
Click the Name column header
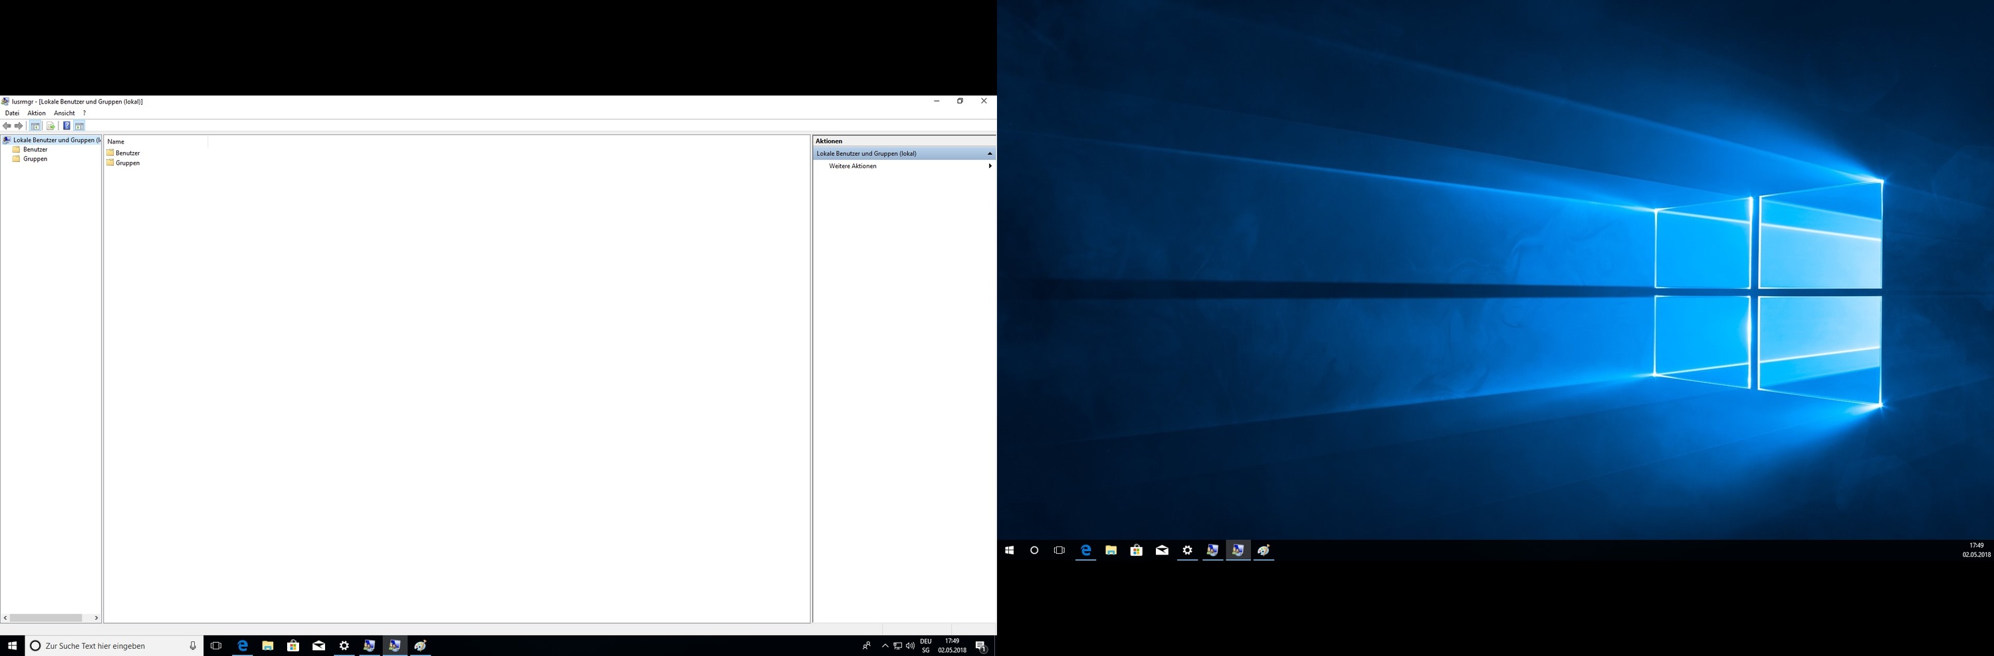coord(156,141)
